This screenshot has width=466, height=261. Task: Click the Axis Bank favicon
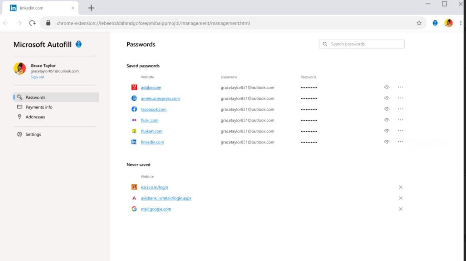(x=134, y=198)
